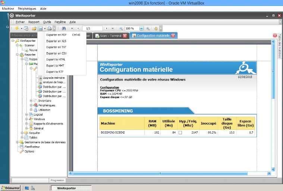Select Exporter en CSV option
This screenshot has width=283, height=191.
(56, 53)
